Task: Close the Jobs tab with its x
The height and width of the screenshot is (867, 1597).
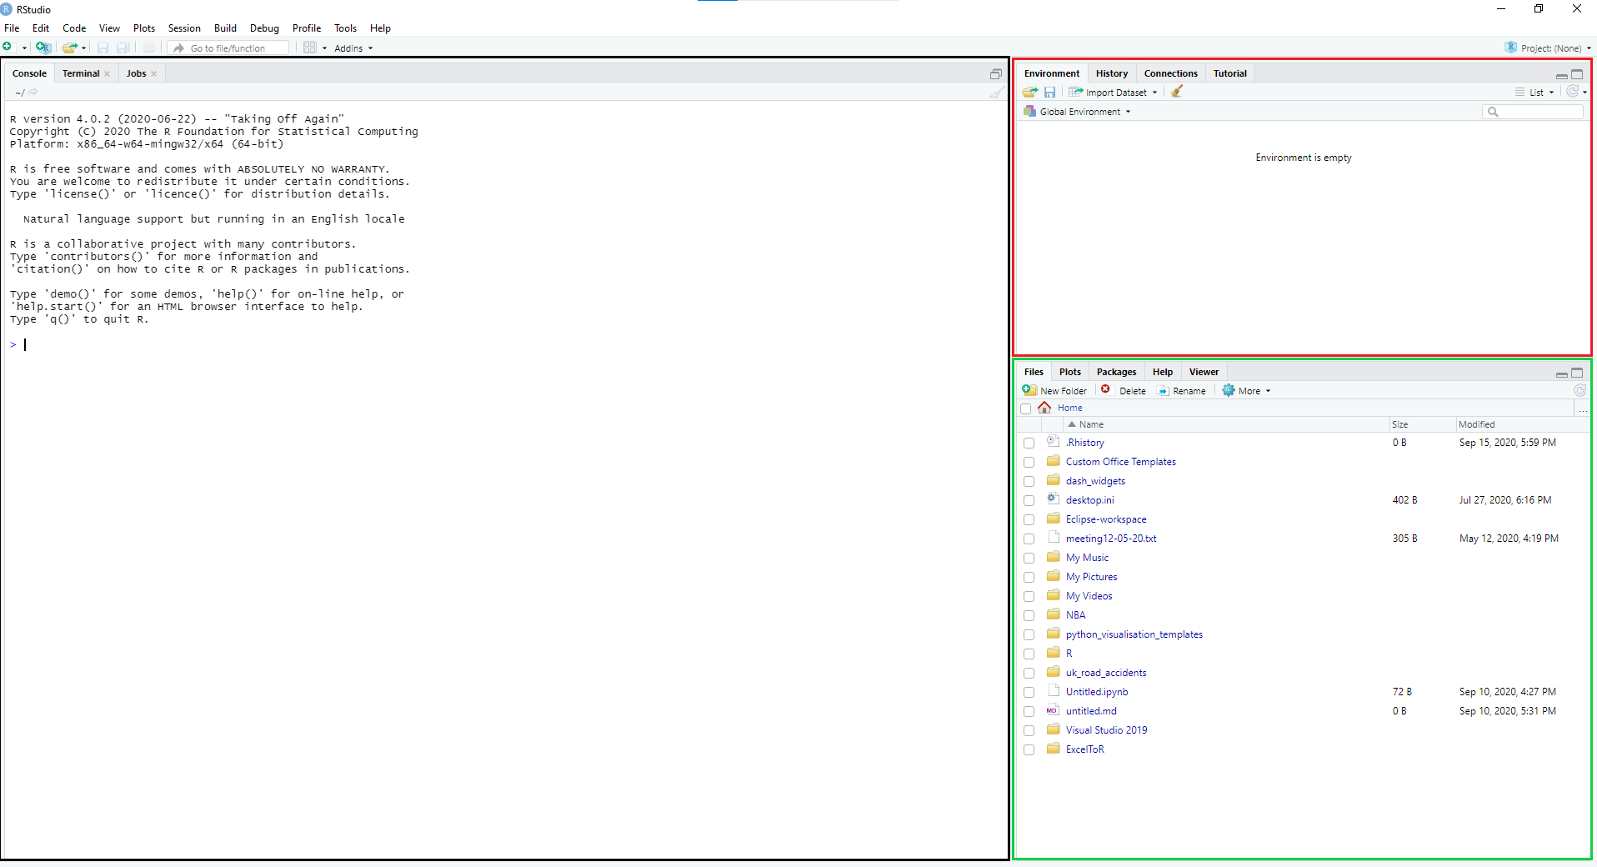Action: pos(154,74)
